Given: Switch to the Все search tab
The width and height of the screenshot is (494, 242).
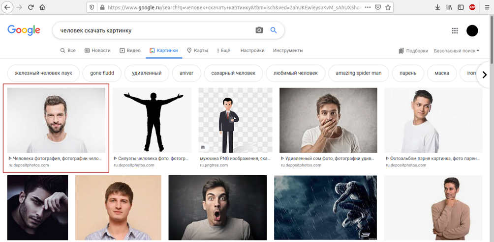Looking at the screenshot, I should pos(68,50).
